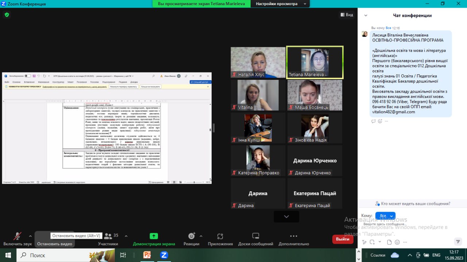Select Маша Босанець video tile
Image resolution: width=467 pixels, height=262 pixels.
[x=314, y=95]
